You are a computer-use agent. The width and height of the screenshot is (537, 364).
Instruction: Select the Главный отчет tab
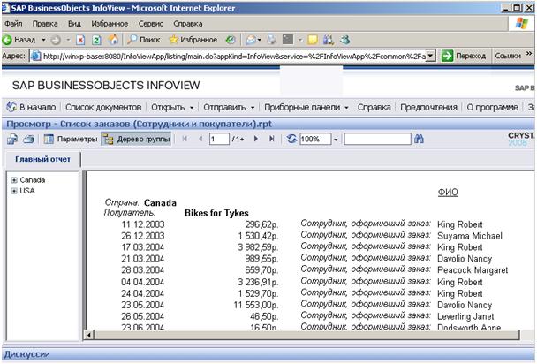(x=42, y=159)
